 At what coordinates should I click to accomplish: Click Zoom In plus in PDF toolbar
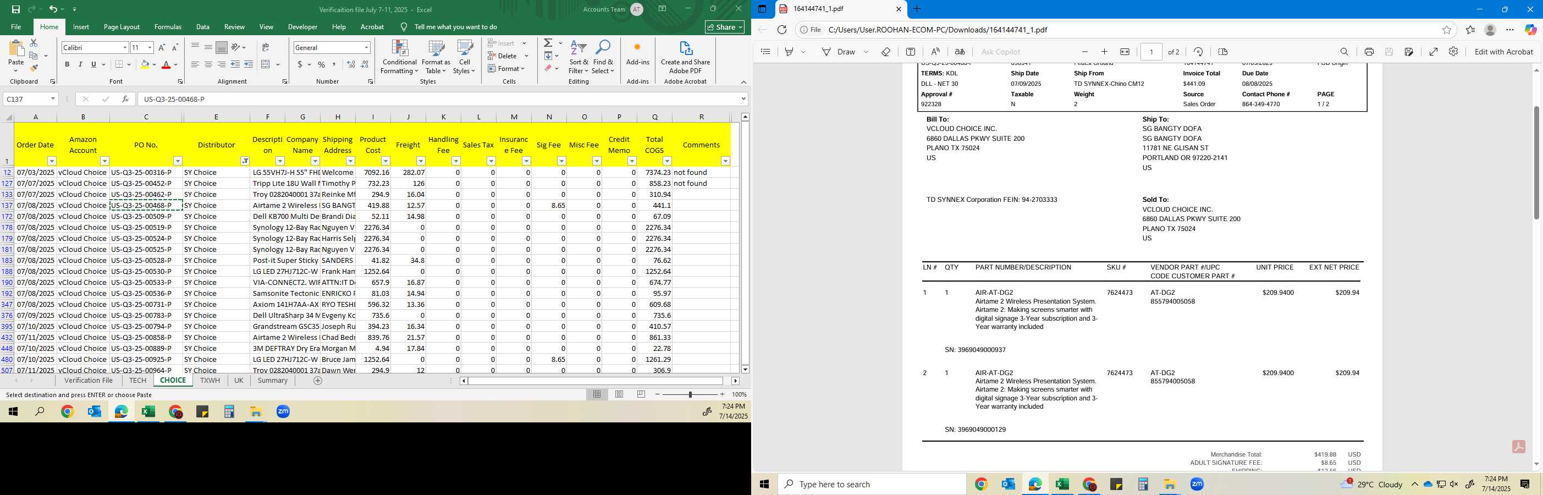click(x=1105, y=52)
